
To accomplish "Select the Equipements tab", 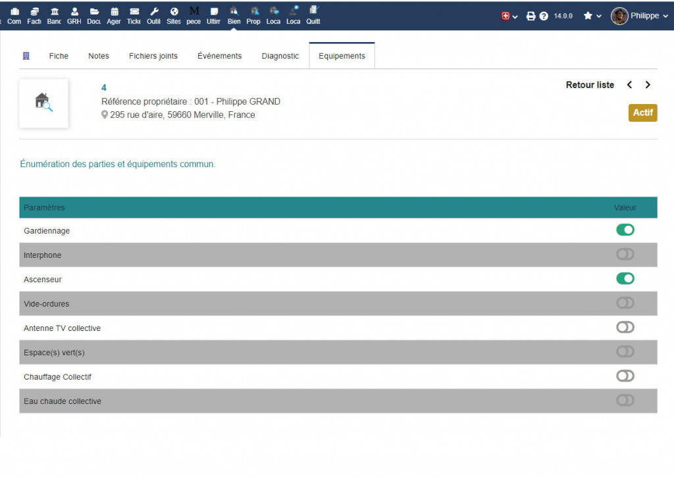I will (342, 56).
